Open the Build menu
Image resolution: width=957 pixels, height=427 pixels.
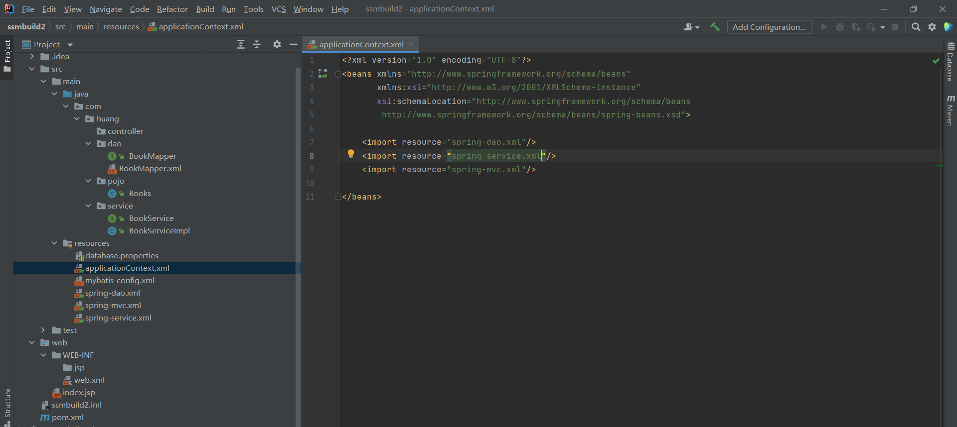[x=205, y=9]
